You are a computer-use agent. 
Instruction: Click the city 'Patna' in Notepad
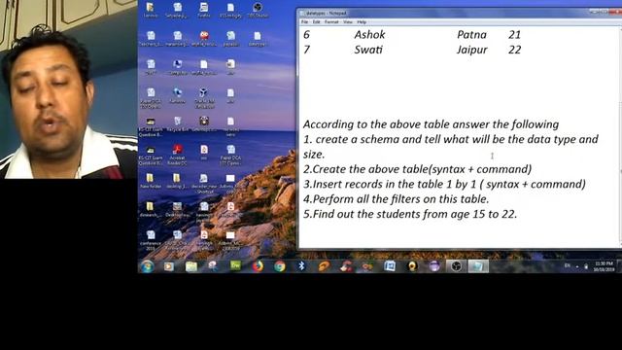tap(471, 35)
